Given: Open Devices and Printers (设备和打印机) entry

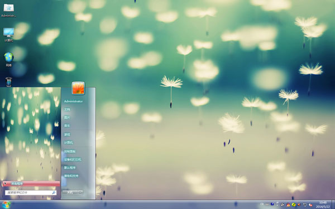Looking at the screenshot, I should [x=73, y=159].
